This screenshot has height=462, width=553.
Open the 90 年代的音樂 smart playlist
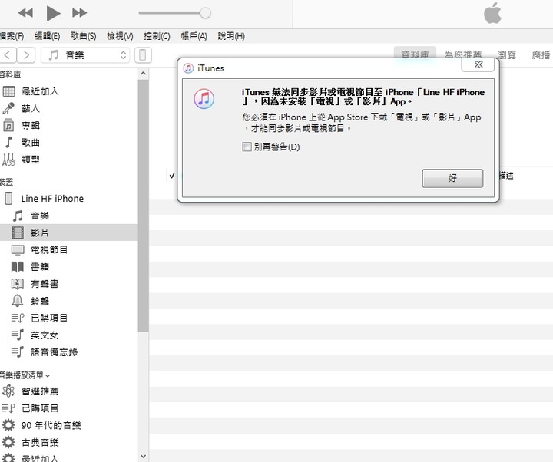coord(69,425)
